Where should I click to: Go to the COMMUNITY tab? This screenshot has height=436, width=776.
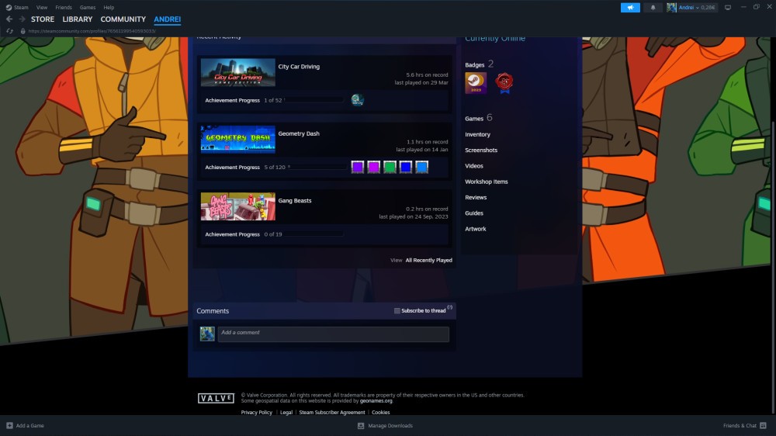pos(123,19)
